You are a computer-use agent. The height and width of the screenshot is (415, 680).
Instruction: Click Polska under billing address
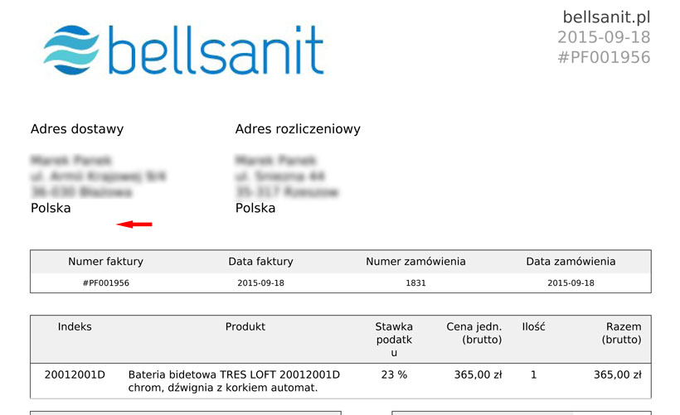pos(255,208)
